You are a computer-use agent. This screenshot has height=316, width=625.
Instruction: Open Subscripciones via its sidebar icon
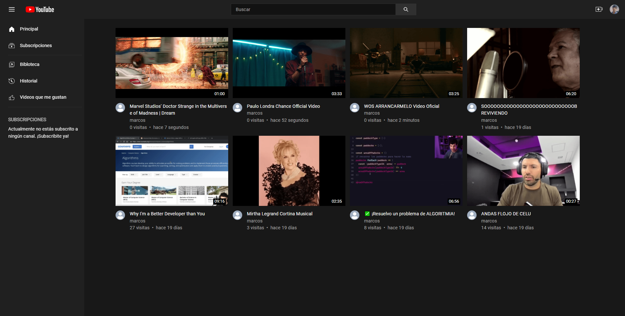[12, 45]
